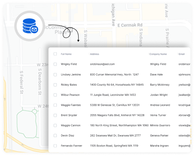Click orobinson@aol.com in the Address column
This screenshot has height=156, width=195.
click(102, 64)
